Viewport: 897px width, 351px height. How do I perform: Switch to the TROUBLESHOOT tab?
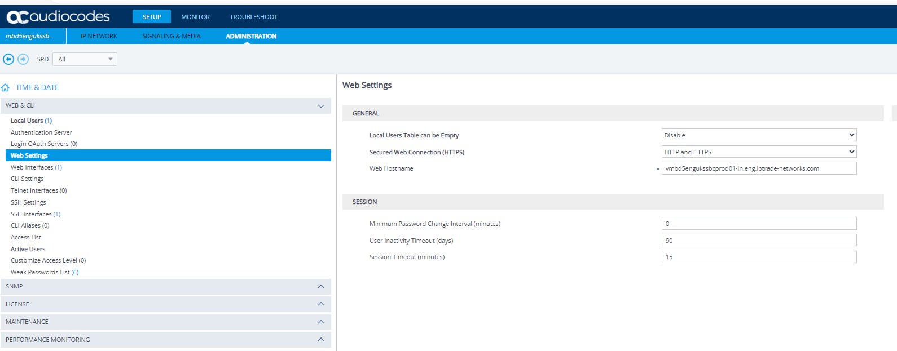tap(253, 17)
